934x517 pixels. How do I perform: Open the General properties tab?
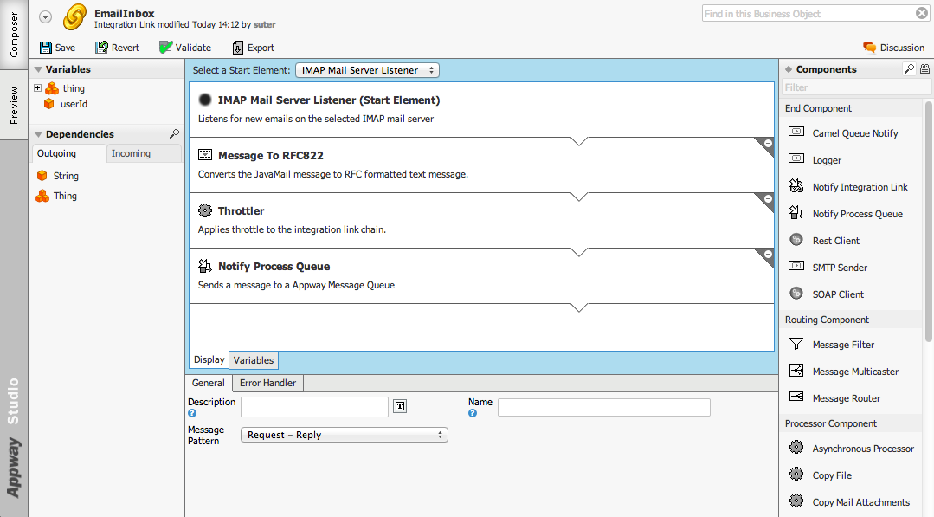[x=209, y=383]
